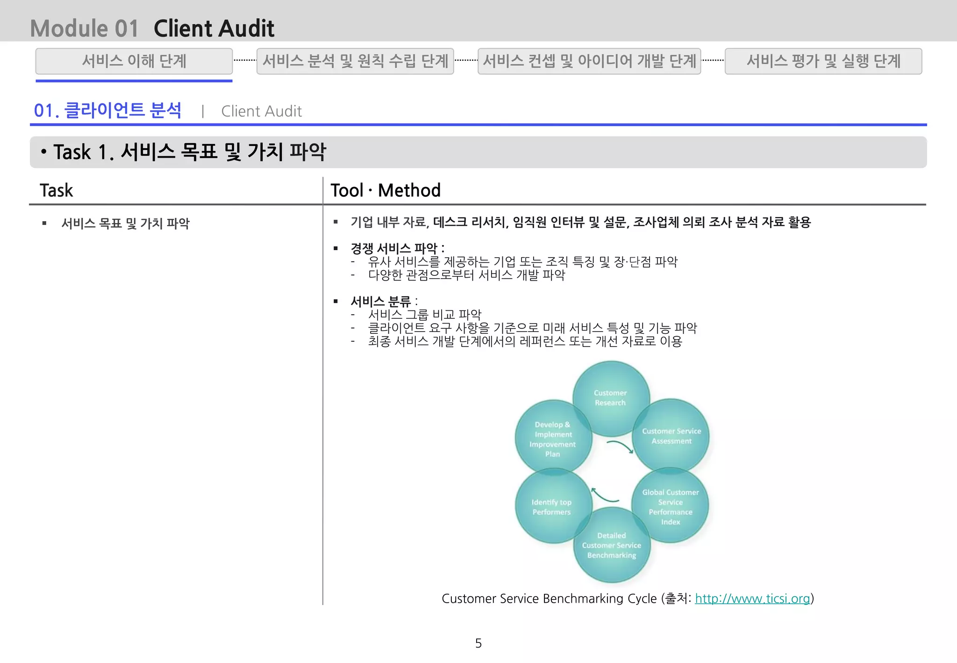The image size is (957, 663).
Task: Click the bold Client Audit header title
Action: click(214, 29)
